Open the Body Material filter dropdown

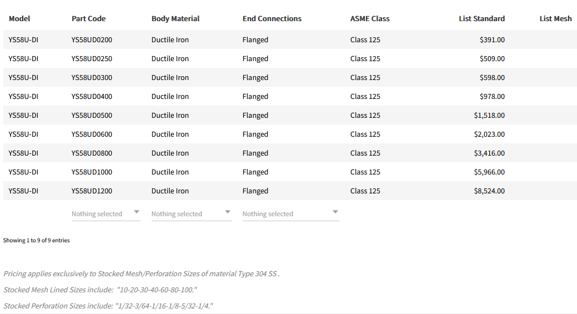[190, 213]
